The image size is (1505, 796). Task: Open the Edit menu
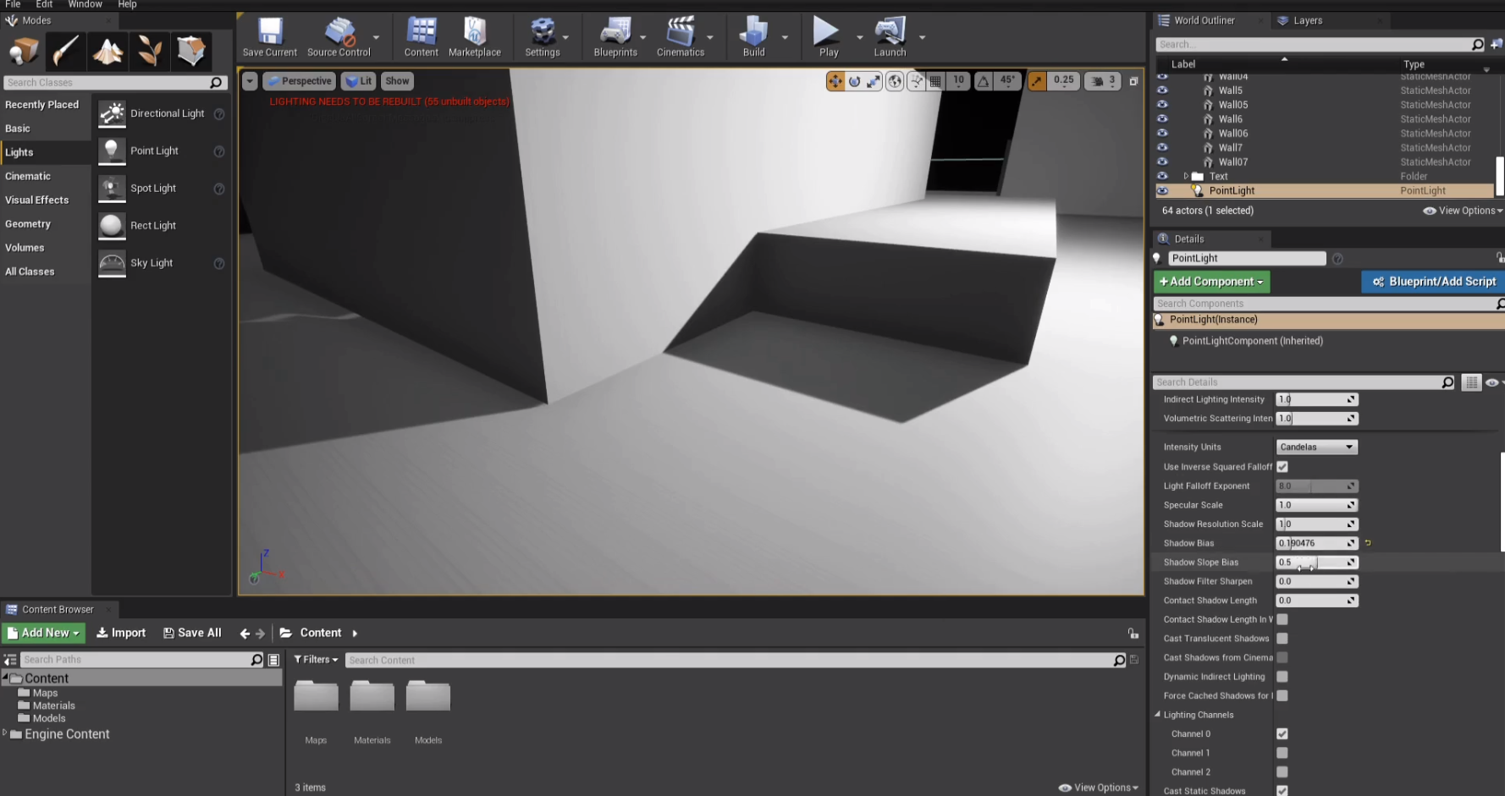click(44, 4)
